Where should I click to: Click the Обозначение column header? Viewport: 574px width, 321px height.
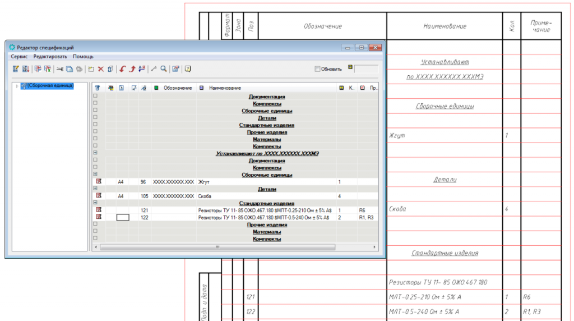pos(178,88)
